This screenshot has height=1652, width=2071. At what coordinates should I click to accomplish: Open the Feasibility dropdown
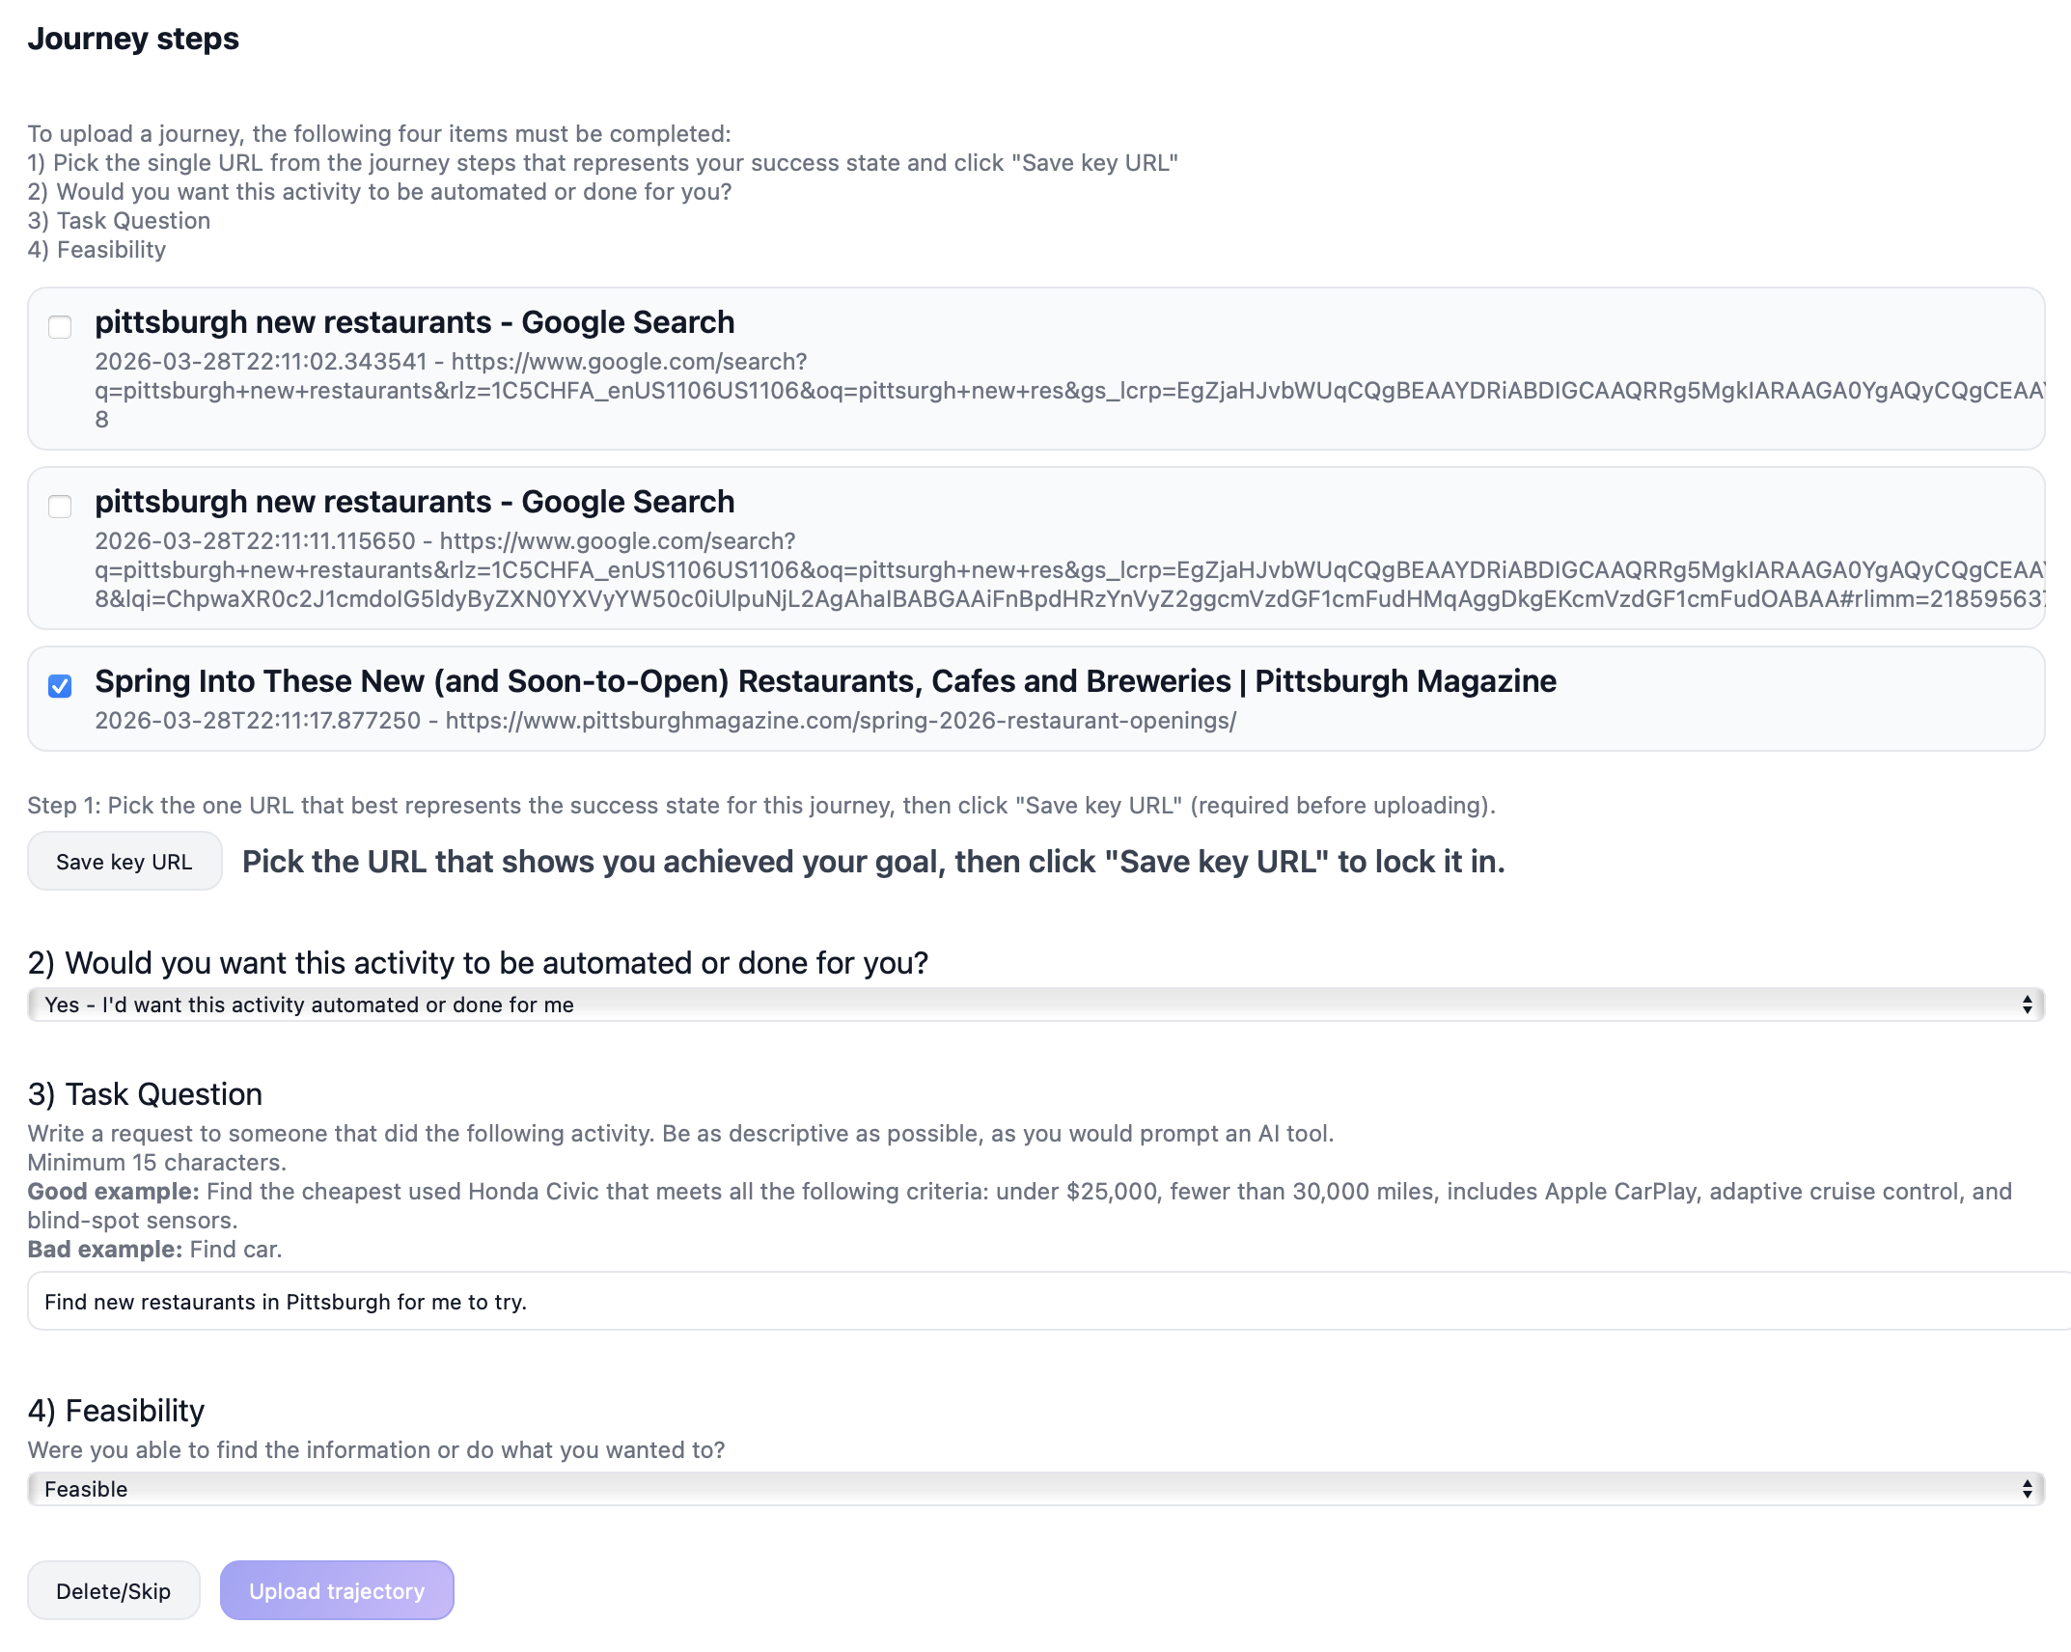(x=1033, y=1489)
